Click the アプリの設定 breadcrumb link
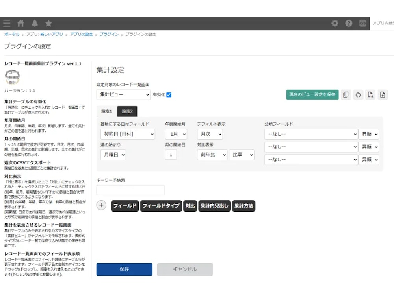Image resolution: width=394 pixels, height=295 pixels. [x=81, y=34]
